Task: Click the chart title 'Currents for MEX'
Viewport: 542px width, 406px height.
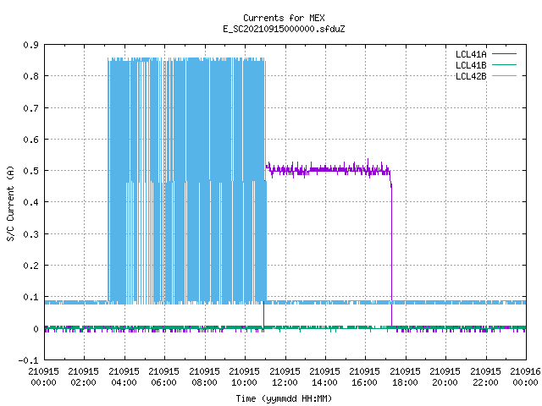Action: tap(284, 18)
